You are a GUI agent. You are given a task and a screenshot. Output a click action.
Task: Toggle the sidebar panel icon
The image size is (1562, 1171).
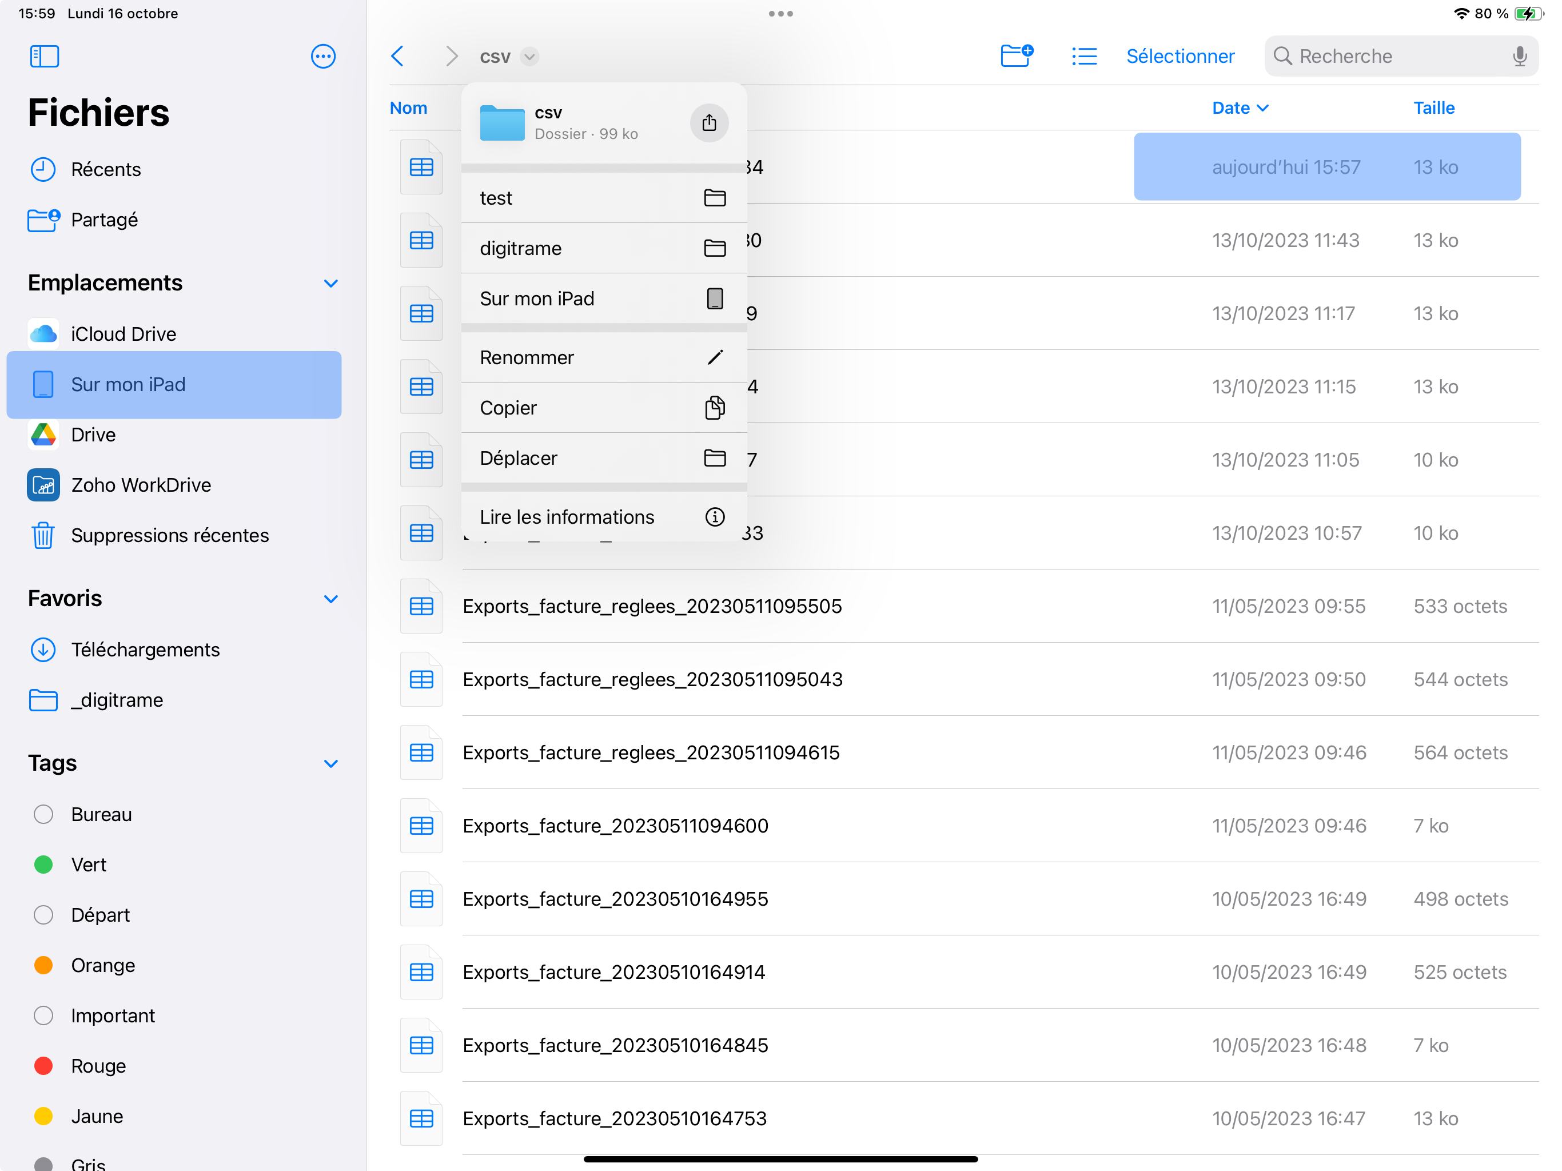coord(45,56)
